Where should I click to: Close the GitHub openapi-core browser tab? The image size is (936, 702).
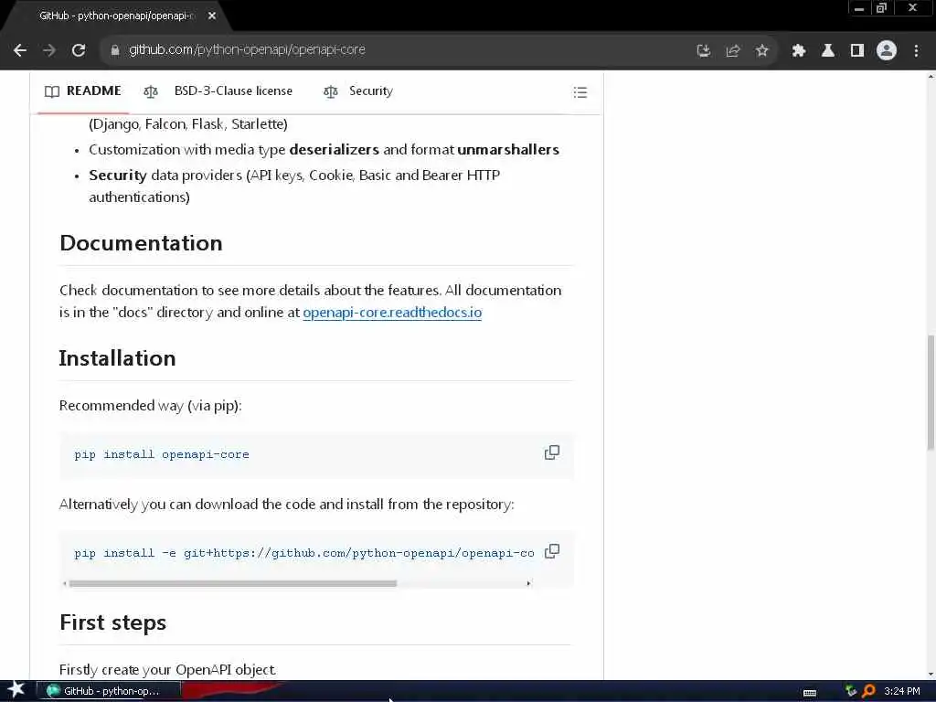click(212, 16)
